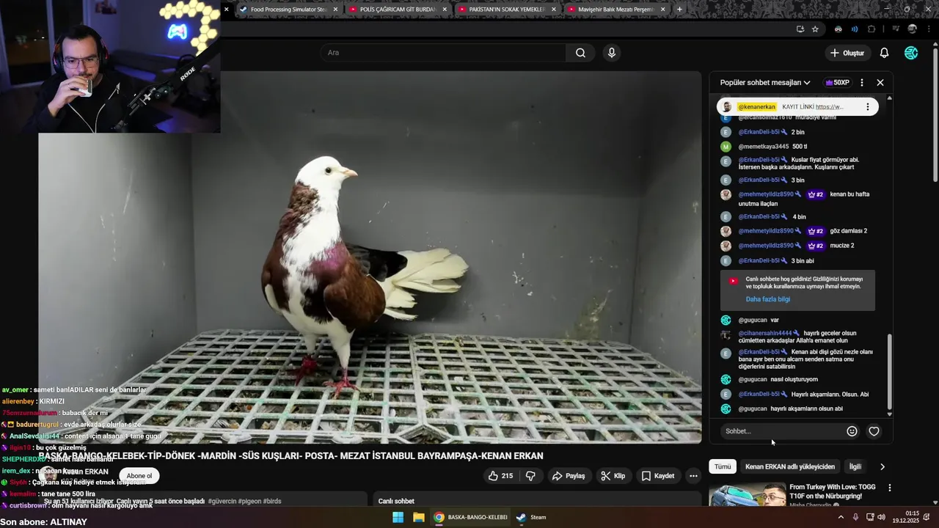Click the Paylaş share button

pos(569,476)
